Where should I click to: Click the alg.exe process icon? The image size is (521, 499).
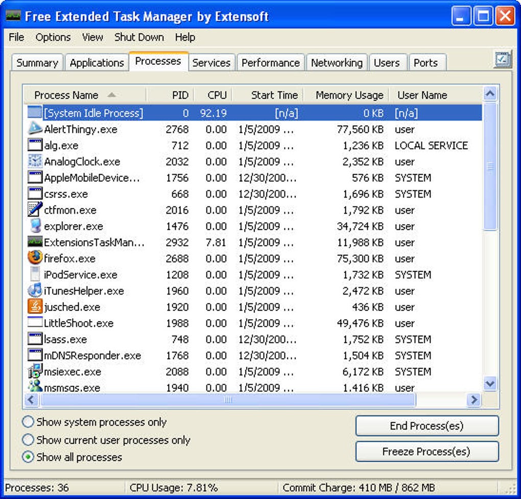[x=35, y=145]
